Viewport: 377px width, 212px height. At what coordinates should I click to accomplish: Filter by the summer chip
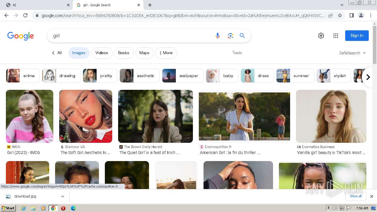coord(295,76)
